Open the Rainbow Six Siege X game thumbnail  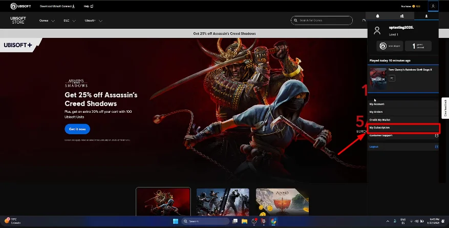(x=378, y=78)
